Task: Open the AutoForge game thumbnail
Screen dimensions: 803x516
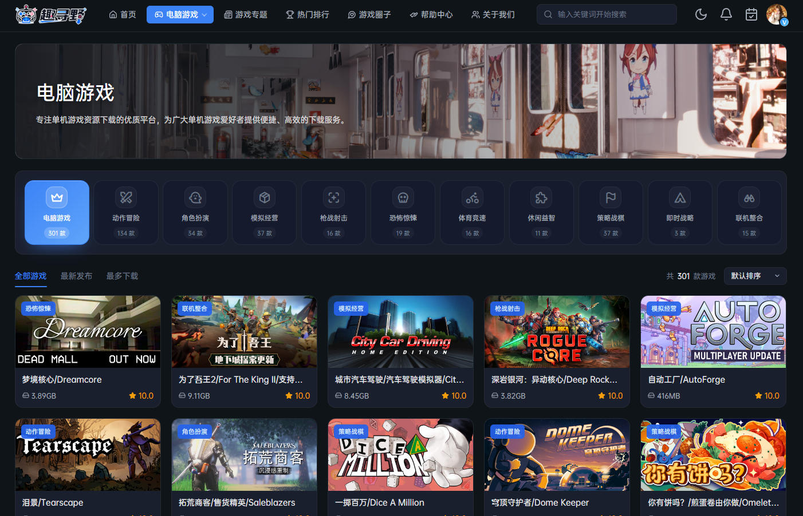Action: coord(713,332)
